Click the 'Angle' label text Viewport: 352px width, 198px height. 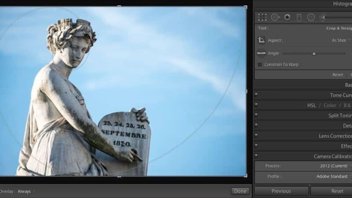(273, 53)
